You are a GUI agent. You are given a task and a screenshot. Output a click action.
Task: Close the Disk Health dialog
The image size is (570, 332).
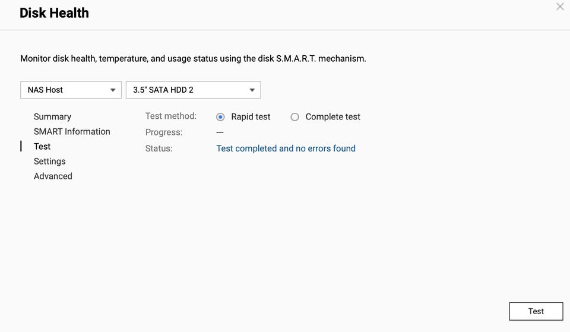(560, 7)
